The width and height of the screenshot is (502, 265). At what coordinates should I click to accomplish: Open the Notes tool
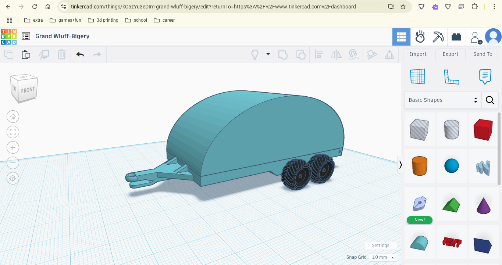[x=485, y=76]
